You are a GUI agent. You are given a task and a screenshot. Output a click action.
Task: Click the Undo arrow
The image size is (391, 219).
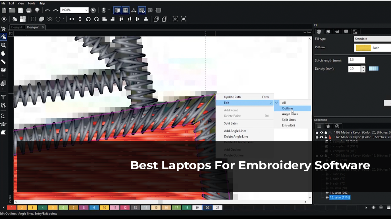click(x=47, y=10)
